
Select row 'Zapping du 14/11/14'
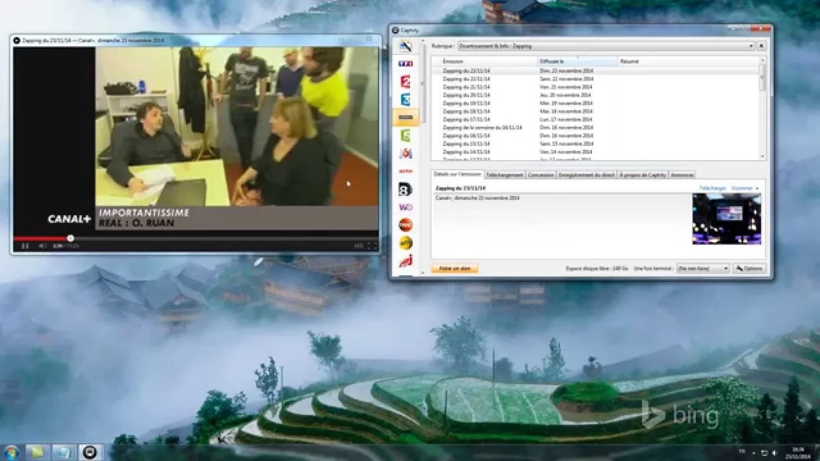pyautogui.click(x=595, y=152)
